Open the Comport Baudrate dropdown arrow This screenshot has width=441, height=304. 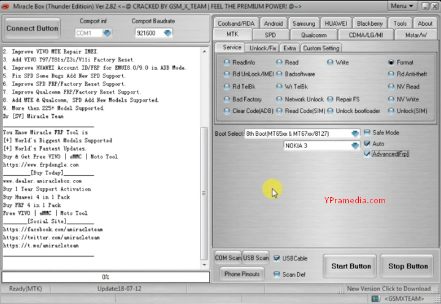click(x=167, y=33)
